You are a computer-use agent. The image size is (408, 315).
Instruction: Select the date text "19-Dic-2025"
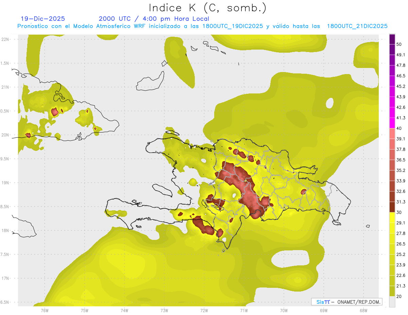[x=43, y=19]
